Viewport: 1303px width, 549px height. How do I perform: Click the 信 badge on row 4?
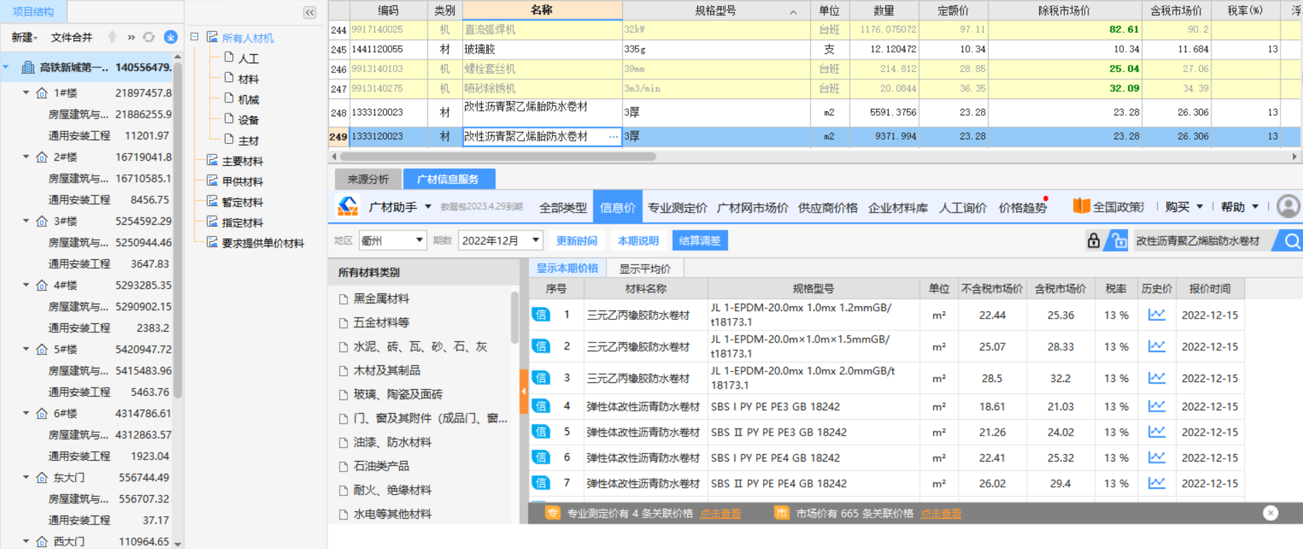(541, 406)
